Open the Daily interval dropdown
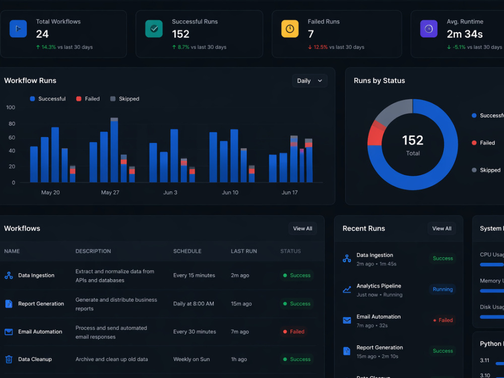Viewport: 504px width, 378px height. click(309, 81)
